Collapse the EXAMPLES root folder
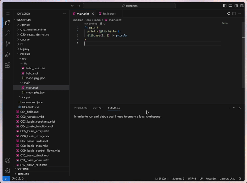 tap(41, 20)
